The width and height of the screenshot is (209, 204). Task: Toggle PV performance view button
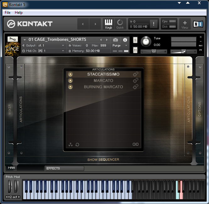click(x=201, y=50)
